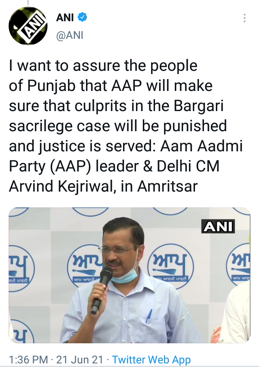Click Aam Aadmi in the tweet text

[201, 146]
